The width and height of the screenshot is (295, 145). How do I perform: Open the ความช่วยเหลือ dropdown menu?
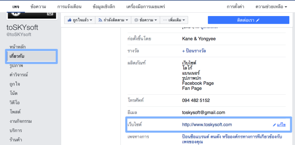271,7
